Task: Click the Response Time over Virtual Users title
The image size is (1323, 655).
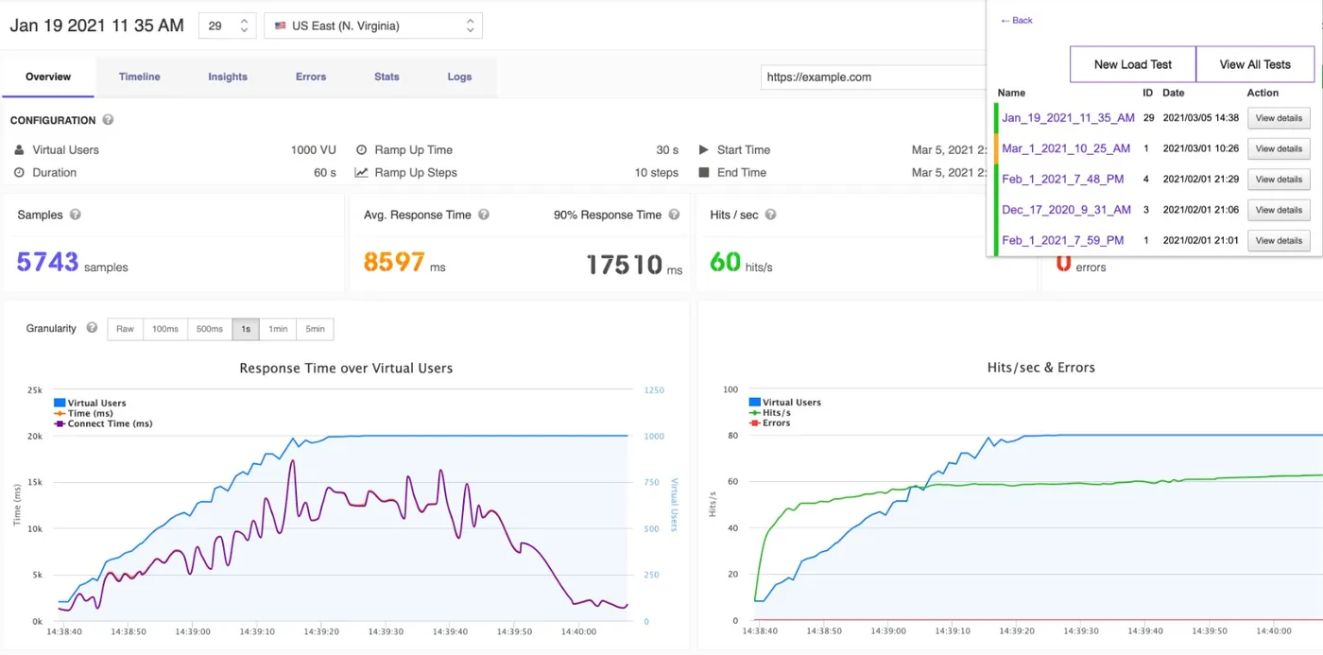Action: pos(346,368)
